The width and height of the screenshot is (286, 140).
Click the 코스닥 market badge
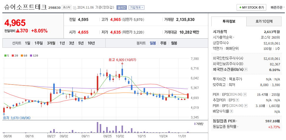pyautogui.click(x=66, y=7)
